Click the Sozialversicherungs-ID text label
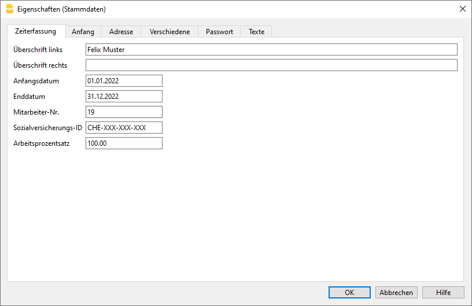Viewport: 472px width, 306px height. [x=47, y=128]
